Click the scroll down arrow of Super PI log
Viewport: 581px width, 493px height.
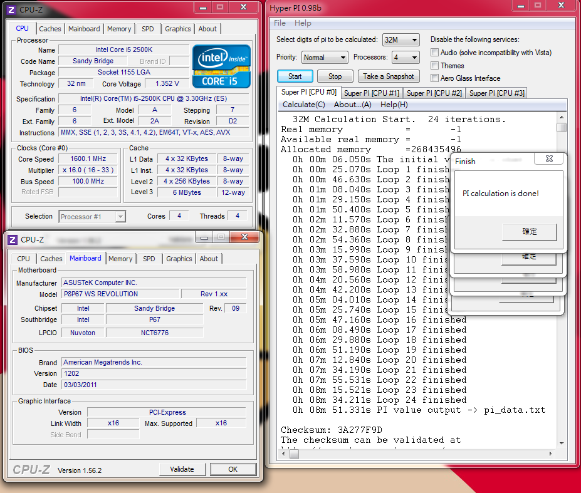click(x=562, y=443)
